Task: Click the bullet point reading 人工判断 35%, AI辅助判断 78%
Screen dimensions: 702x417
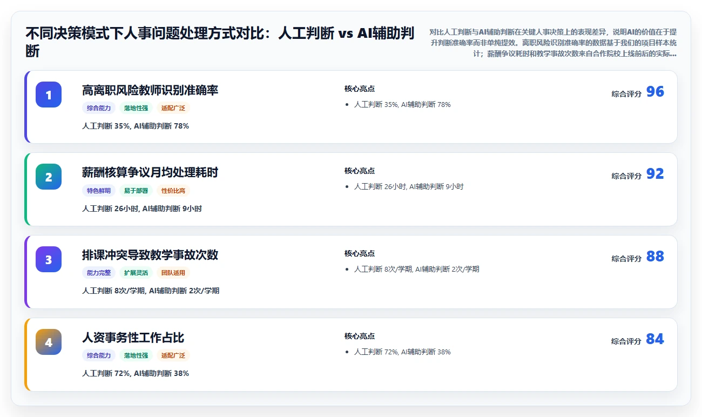Action: (x=402, y=104)
